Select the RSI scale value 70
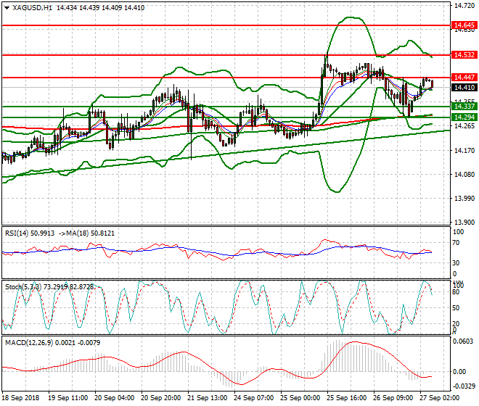 [x=456, y=243]
